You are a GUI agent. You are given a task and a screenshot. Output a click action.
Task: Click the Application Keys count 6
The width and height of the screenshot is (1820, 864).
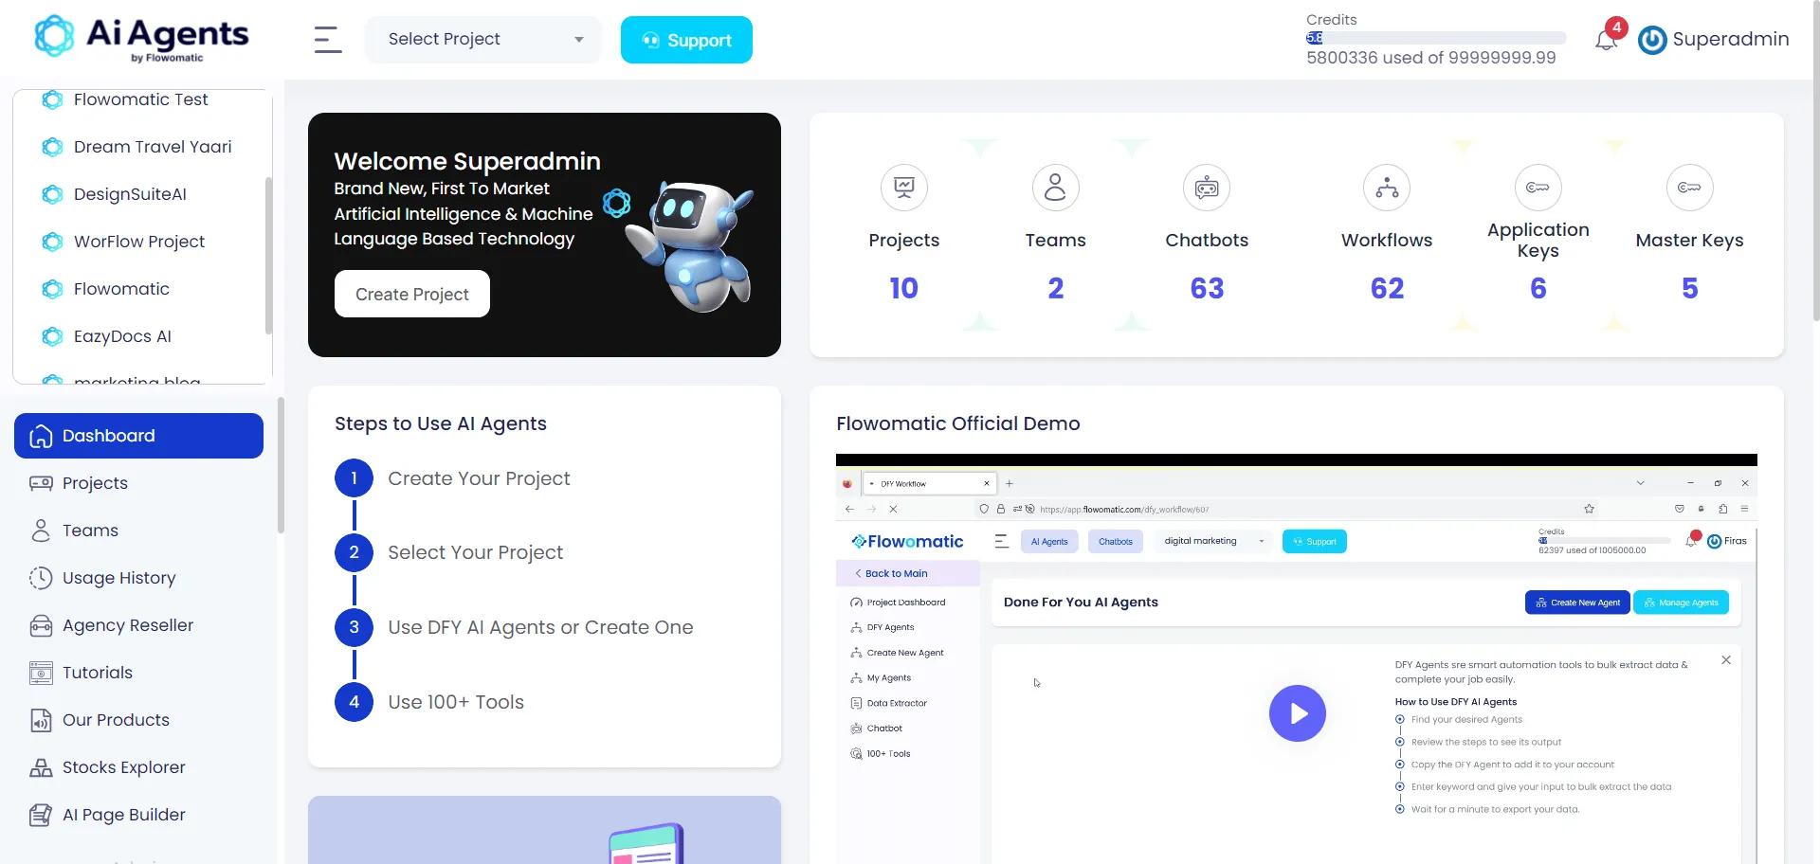(x=1538, y=288)
